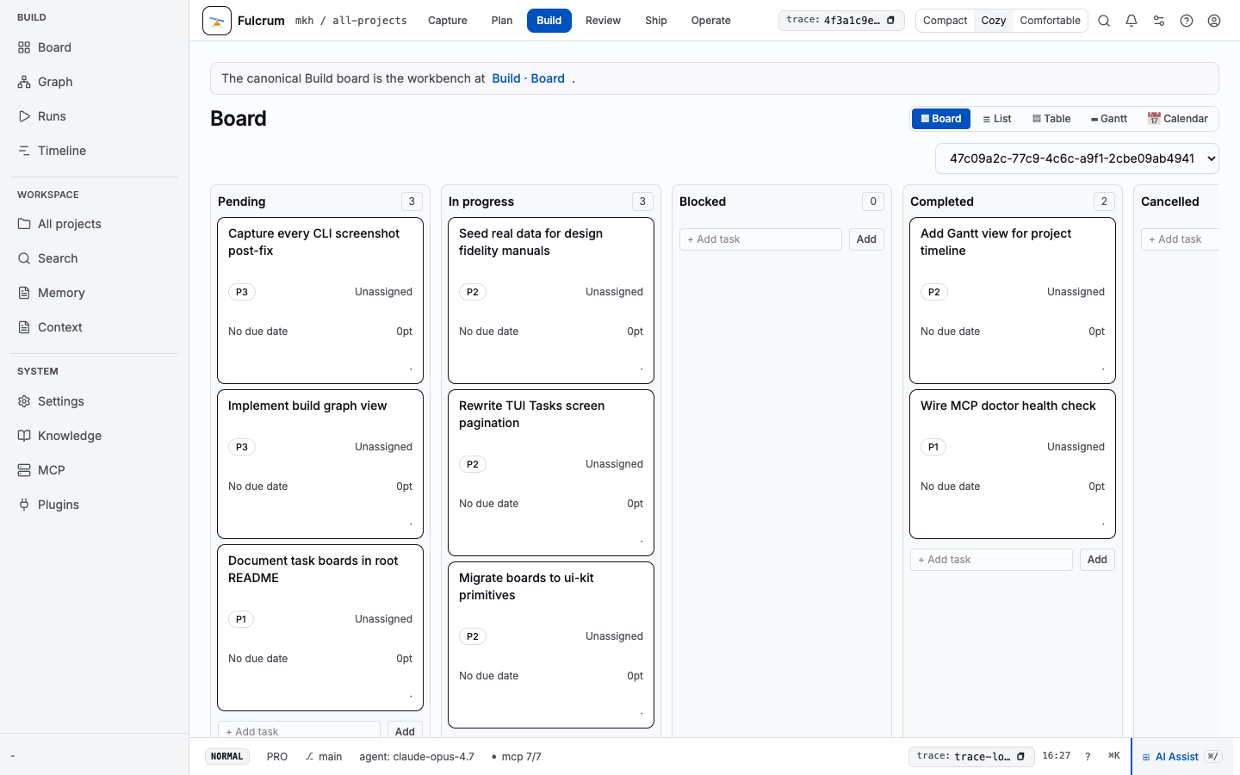Switch to the Table view

[1051, 119]
